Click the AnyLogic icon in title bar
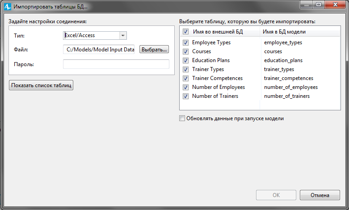This screenshot has height=210, width=349. tap(7, 6)
